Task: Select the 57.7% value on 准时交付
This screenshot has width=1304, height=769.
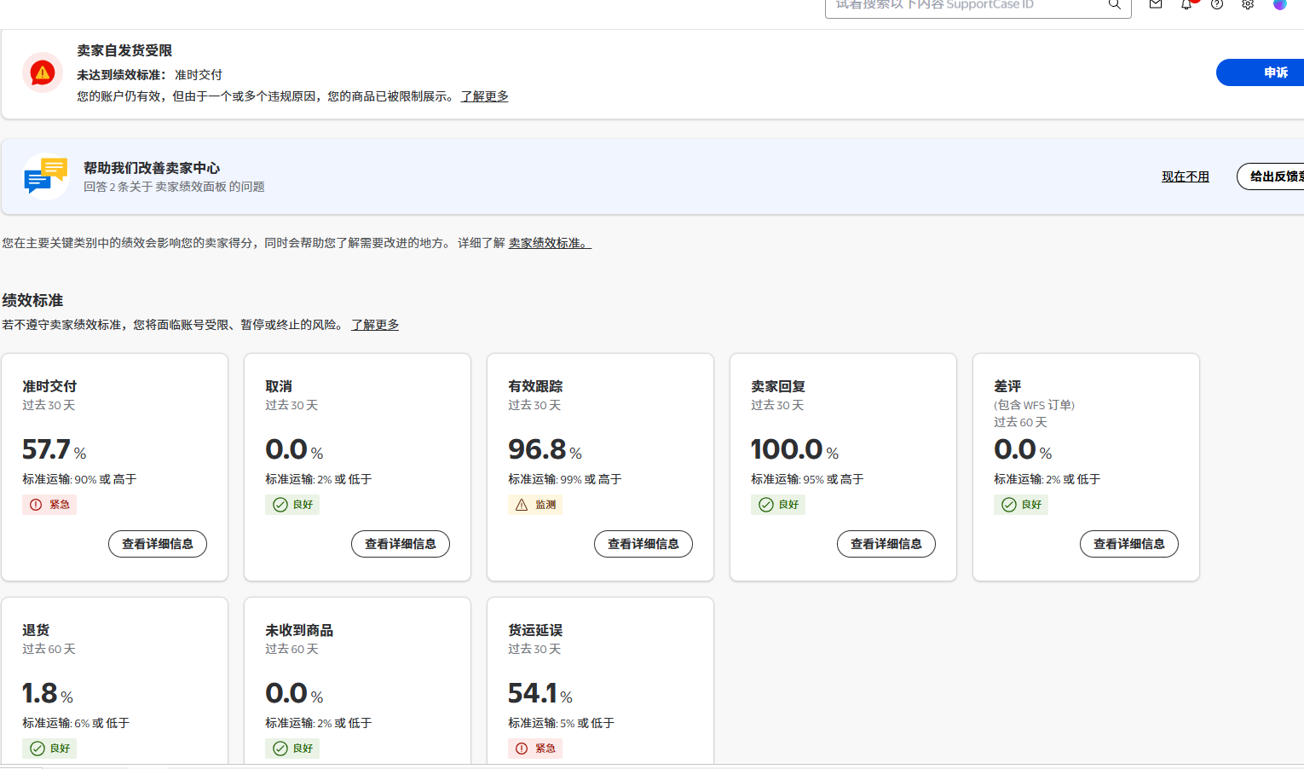Action: point(55,449)
